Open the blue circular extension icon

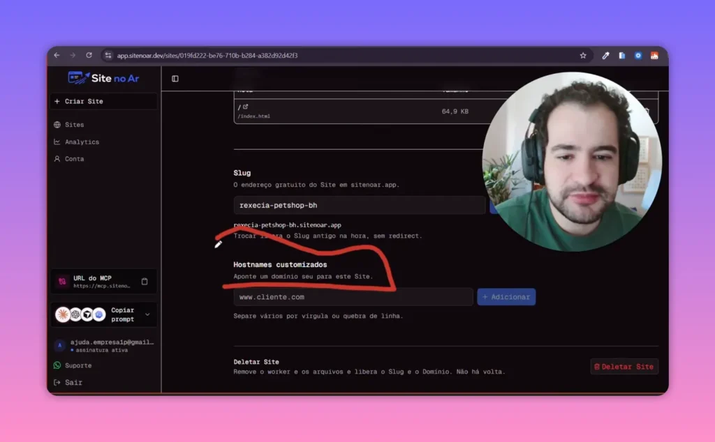638,56
